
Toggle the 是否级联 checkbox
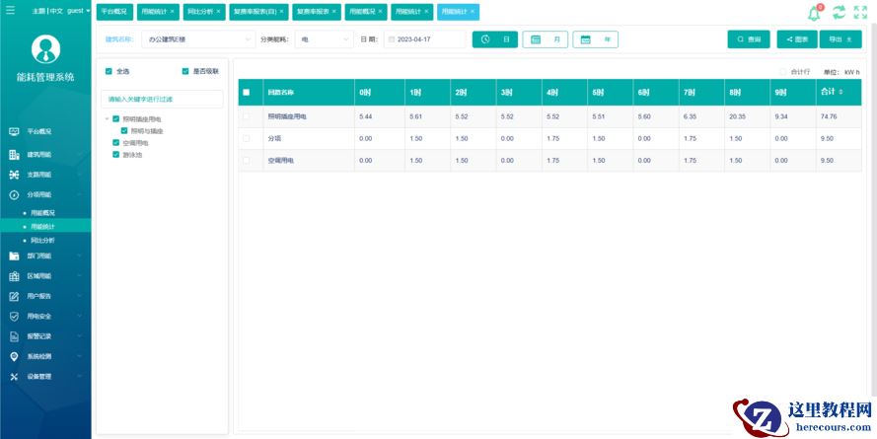[185, 72]
